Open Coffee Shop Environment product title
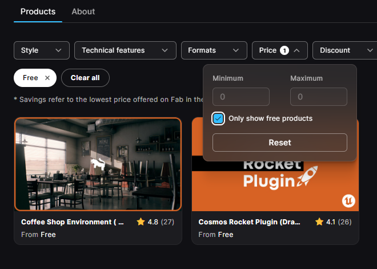The width and height of the screenshot is (377, 269). (x=73, y=222)
